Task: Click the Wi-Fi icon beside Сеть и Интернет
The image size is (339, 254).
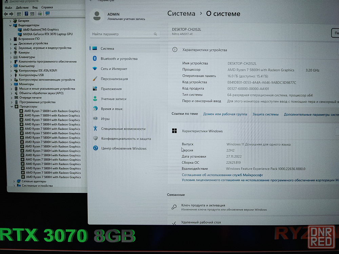Action: 95,69
